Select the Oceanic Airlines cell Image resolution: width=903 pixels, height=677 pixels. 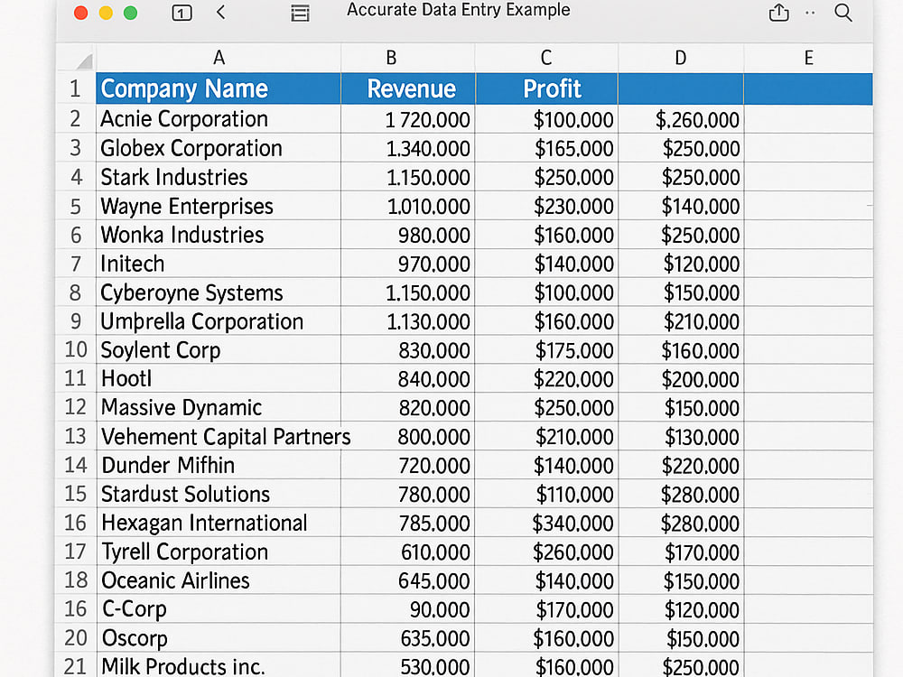click(219, 580)
